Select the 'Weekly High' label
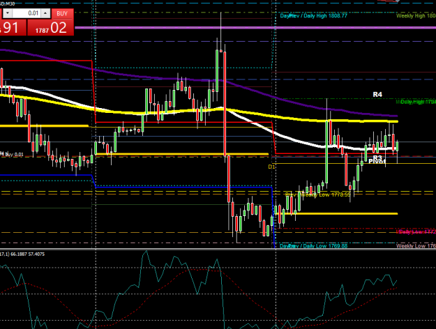Viewport: 436px width, 329px height. 416,16
